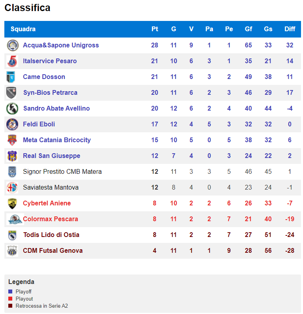This screenshot has height=314, width=303.
Task: Click the Sandro Abate Avellino logo
Action: pyautogui.click(x=12, y=109)
